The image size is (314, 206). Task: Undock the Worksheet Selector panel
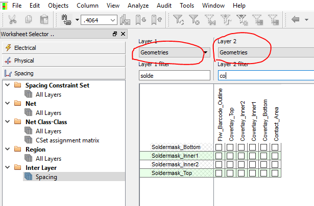click(114, 34)
